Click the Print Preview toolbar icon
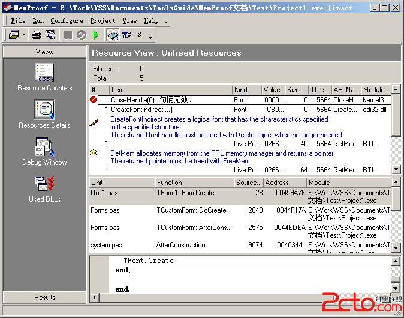Image resolution: width=404 pixels, height=318 pixels. [x=50, y=35]
